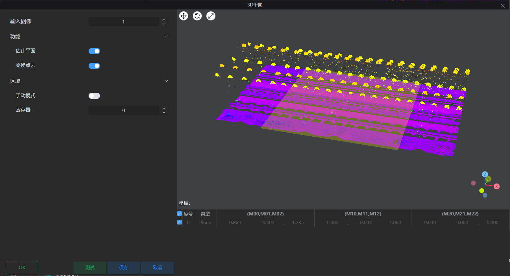Click the 类型 column header
Image resolution: width=510 pixels, height=276 pixels.
point(205,214)
